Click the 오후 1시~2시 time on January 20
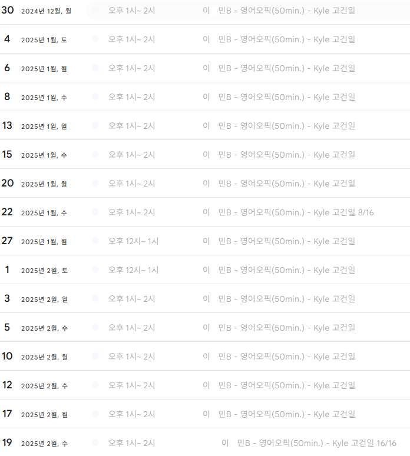Screen dimensions: 410x456 131,184
